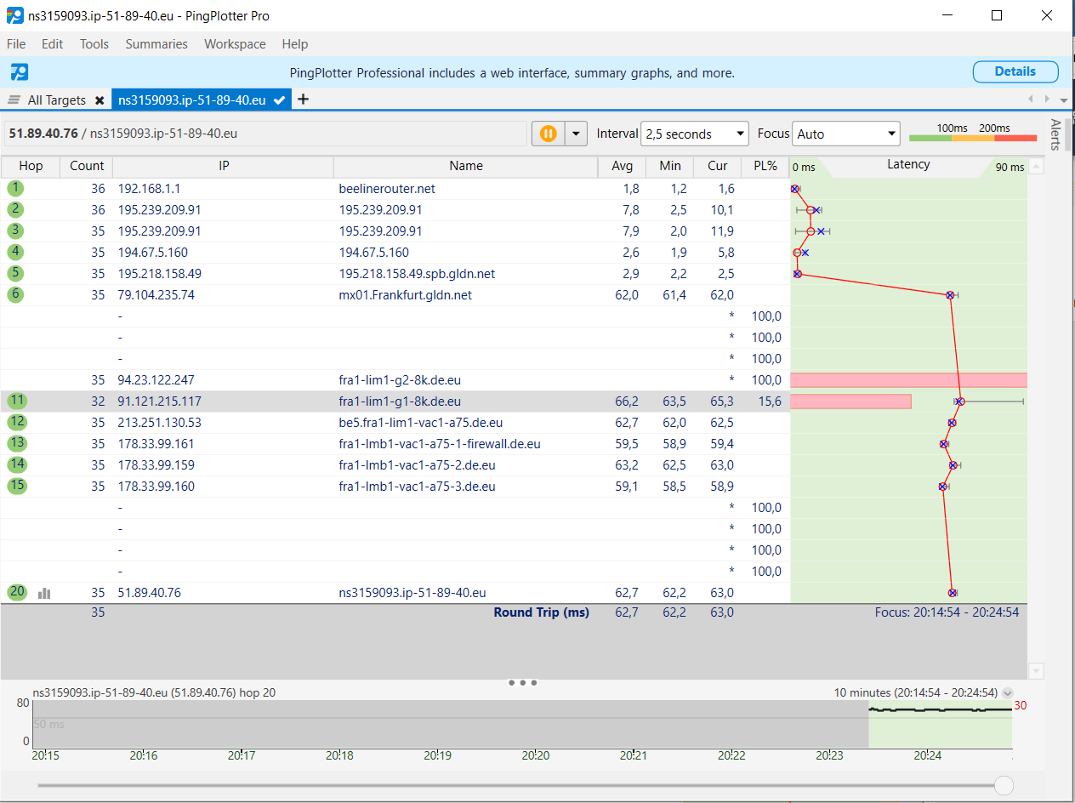
Task: Open the Workspace menu
Action: coord(235,44)
